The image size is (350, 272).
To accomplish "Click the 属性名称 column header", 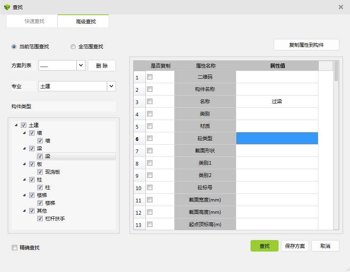I will click(205, 66).
